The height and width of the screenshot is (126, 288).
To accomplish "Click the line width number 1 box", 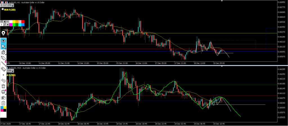I will tap(1, 25).
